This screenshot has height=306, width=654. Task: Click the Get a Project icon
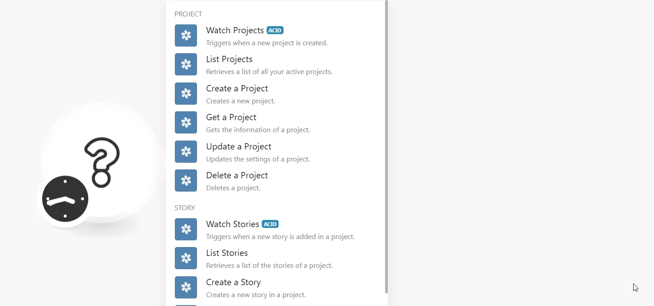click(186, 122)
